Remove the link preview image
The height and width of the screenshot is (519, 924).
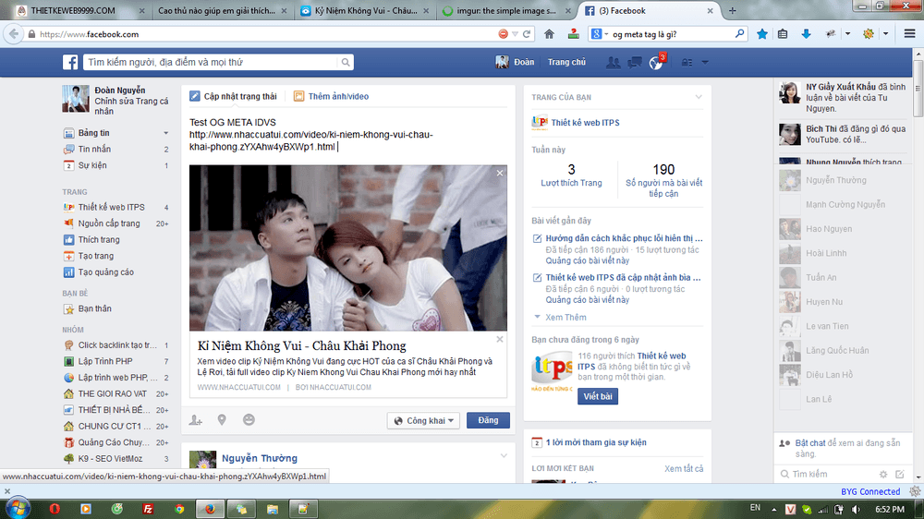(x=500, y=173)
